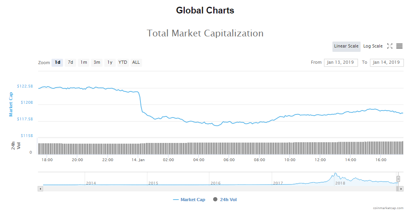
Task: Click the navigator left scroll arrow
Action: click(x=40, y=189)
